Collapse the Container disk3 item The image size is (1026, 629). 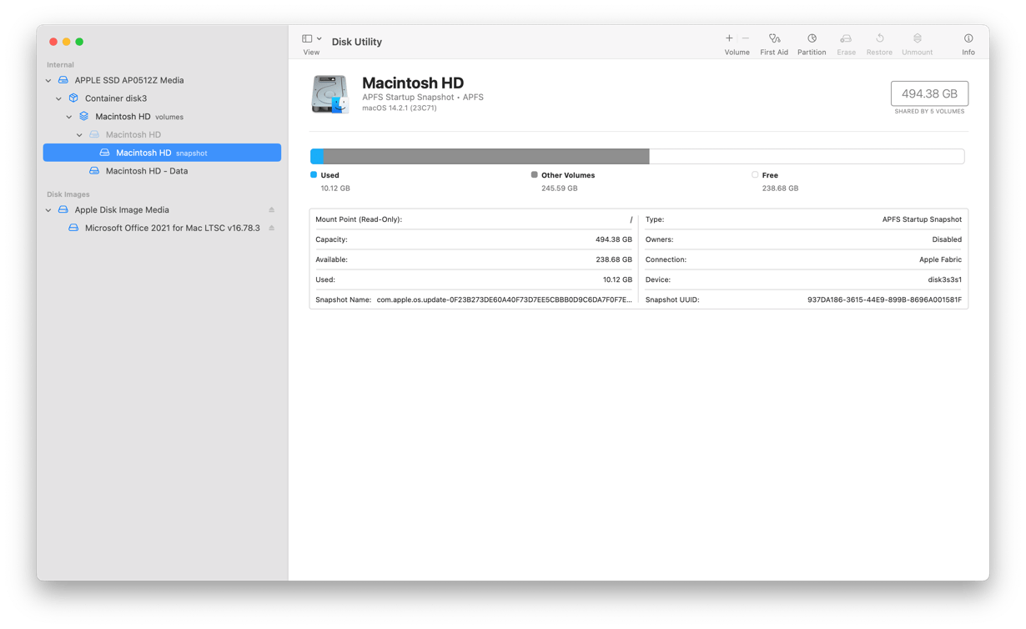point(58,98)
